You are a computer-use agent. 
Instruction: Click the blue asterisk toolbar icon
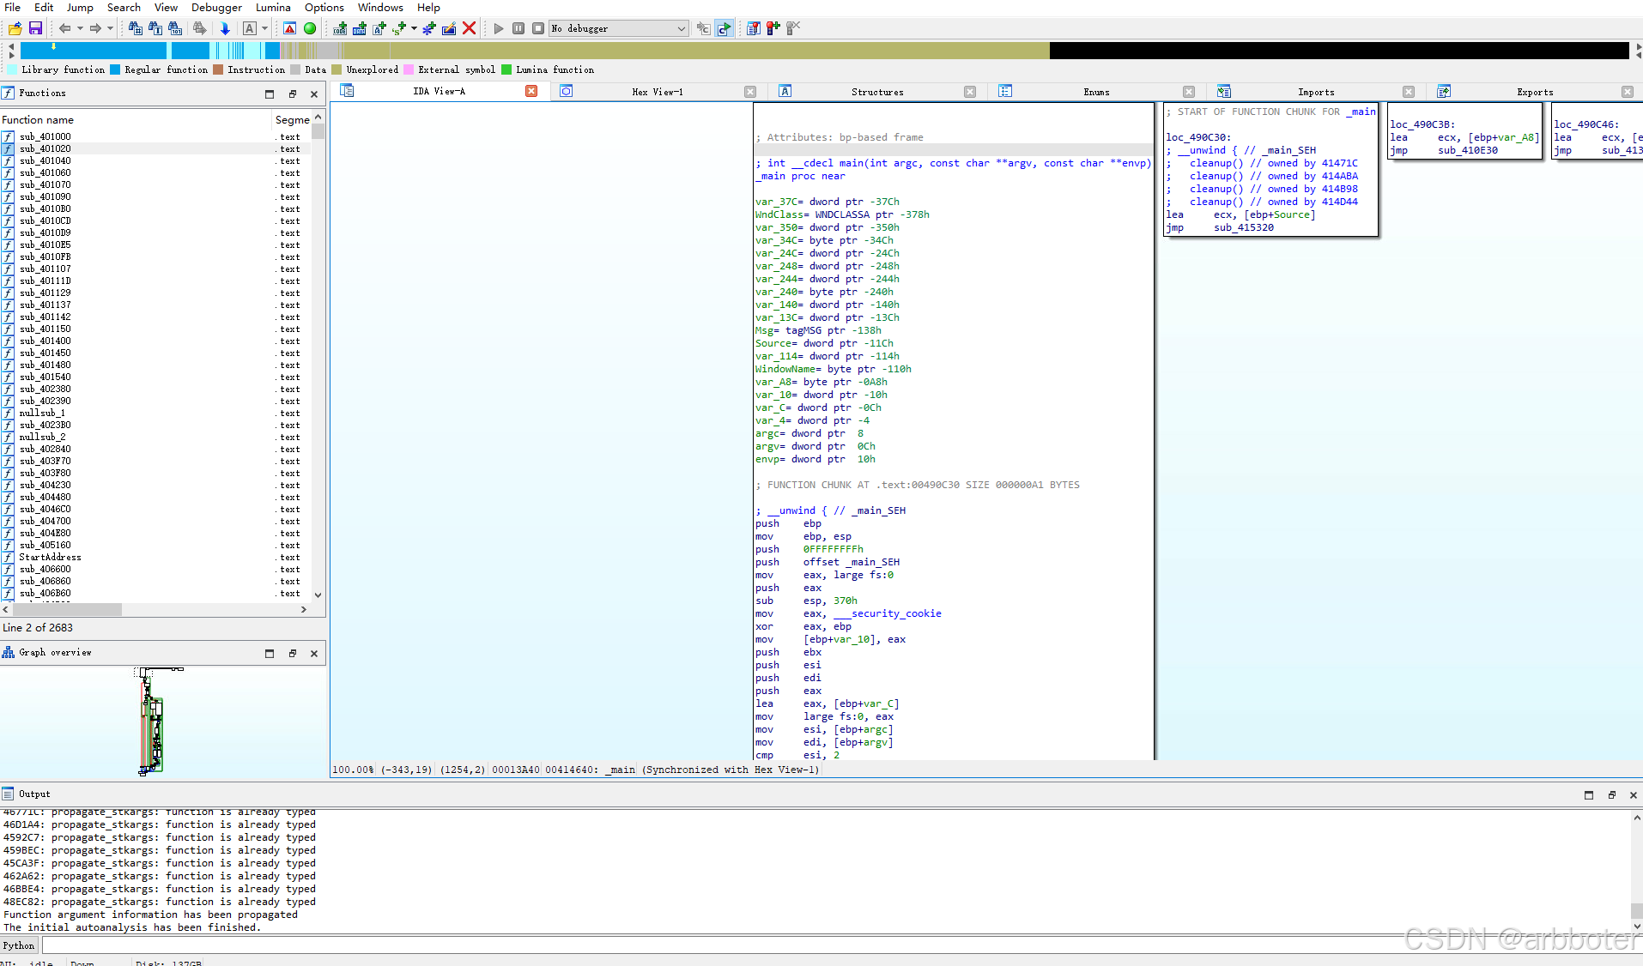click(429, 28)
